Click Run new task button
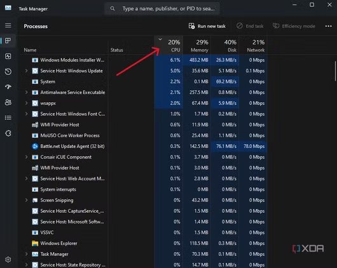 pos(207,26)
